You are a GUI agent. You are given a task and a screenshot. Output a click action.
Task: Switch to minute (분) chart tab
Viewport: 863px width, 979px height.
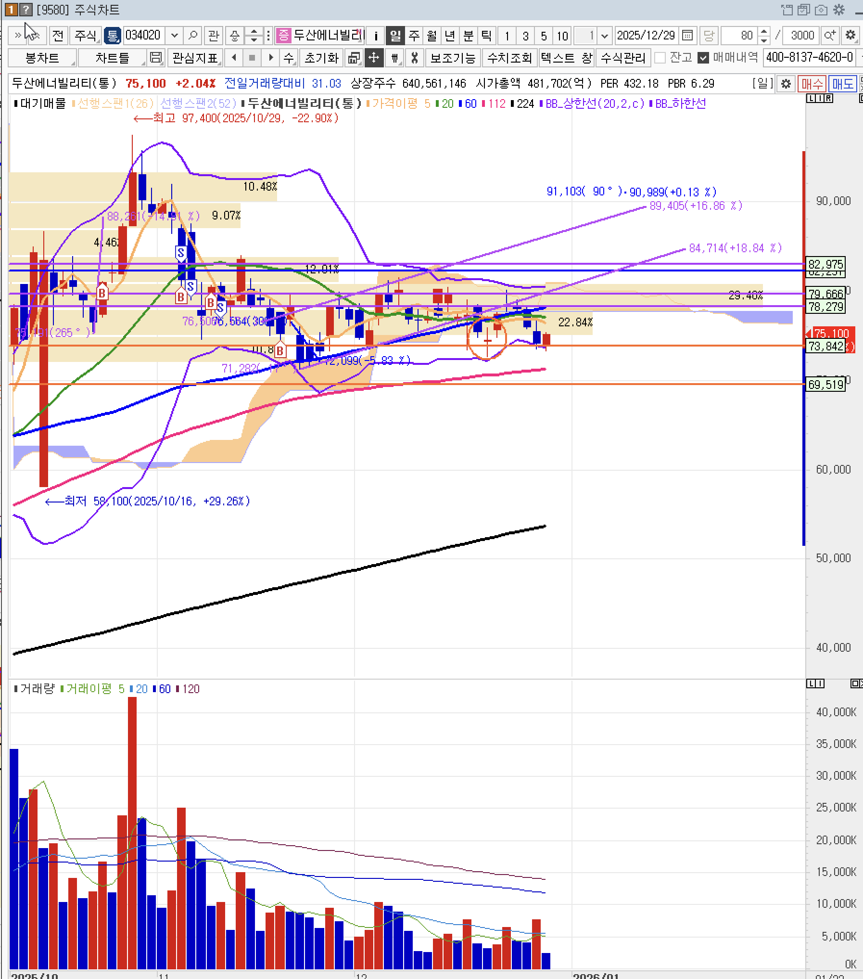click(x=468, y=36)
